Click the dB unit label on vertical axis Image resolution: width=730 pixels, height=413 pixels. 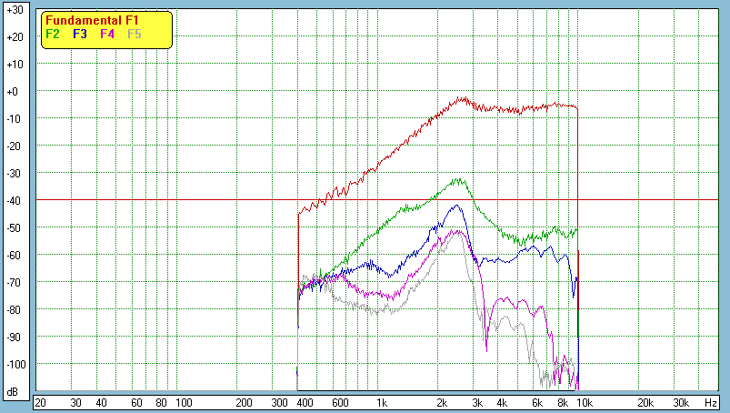click(x=14, y=391)
